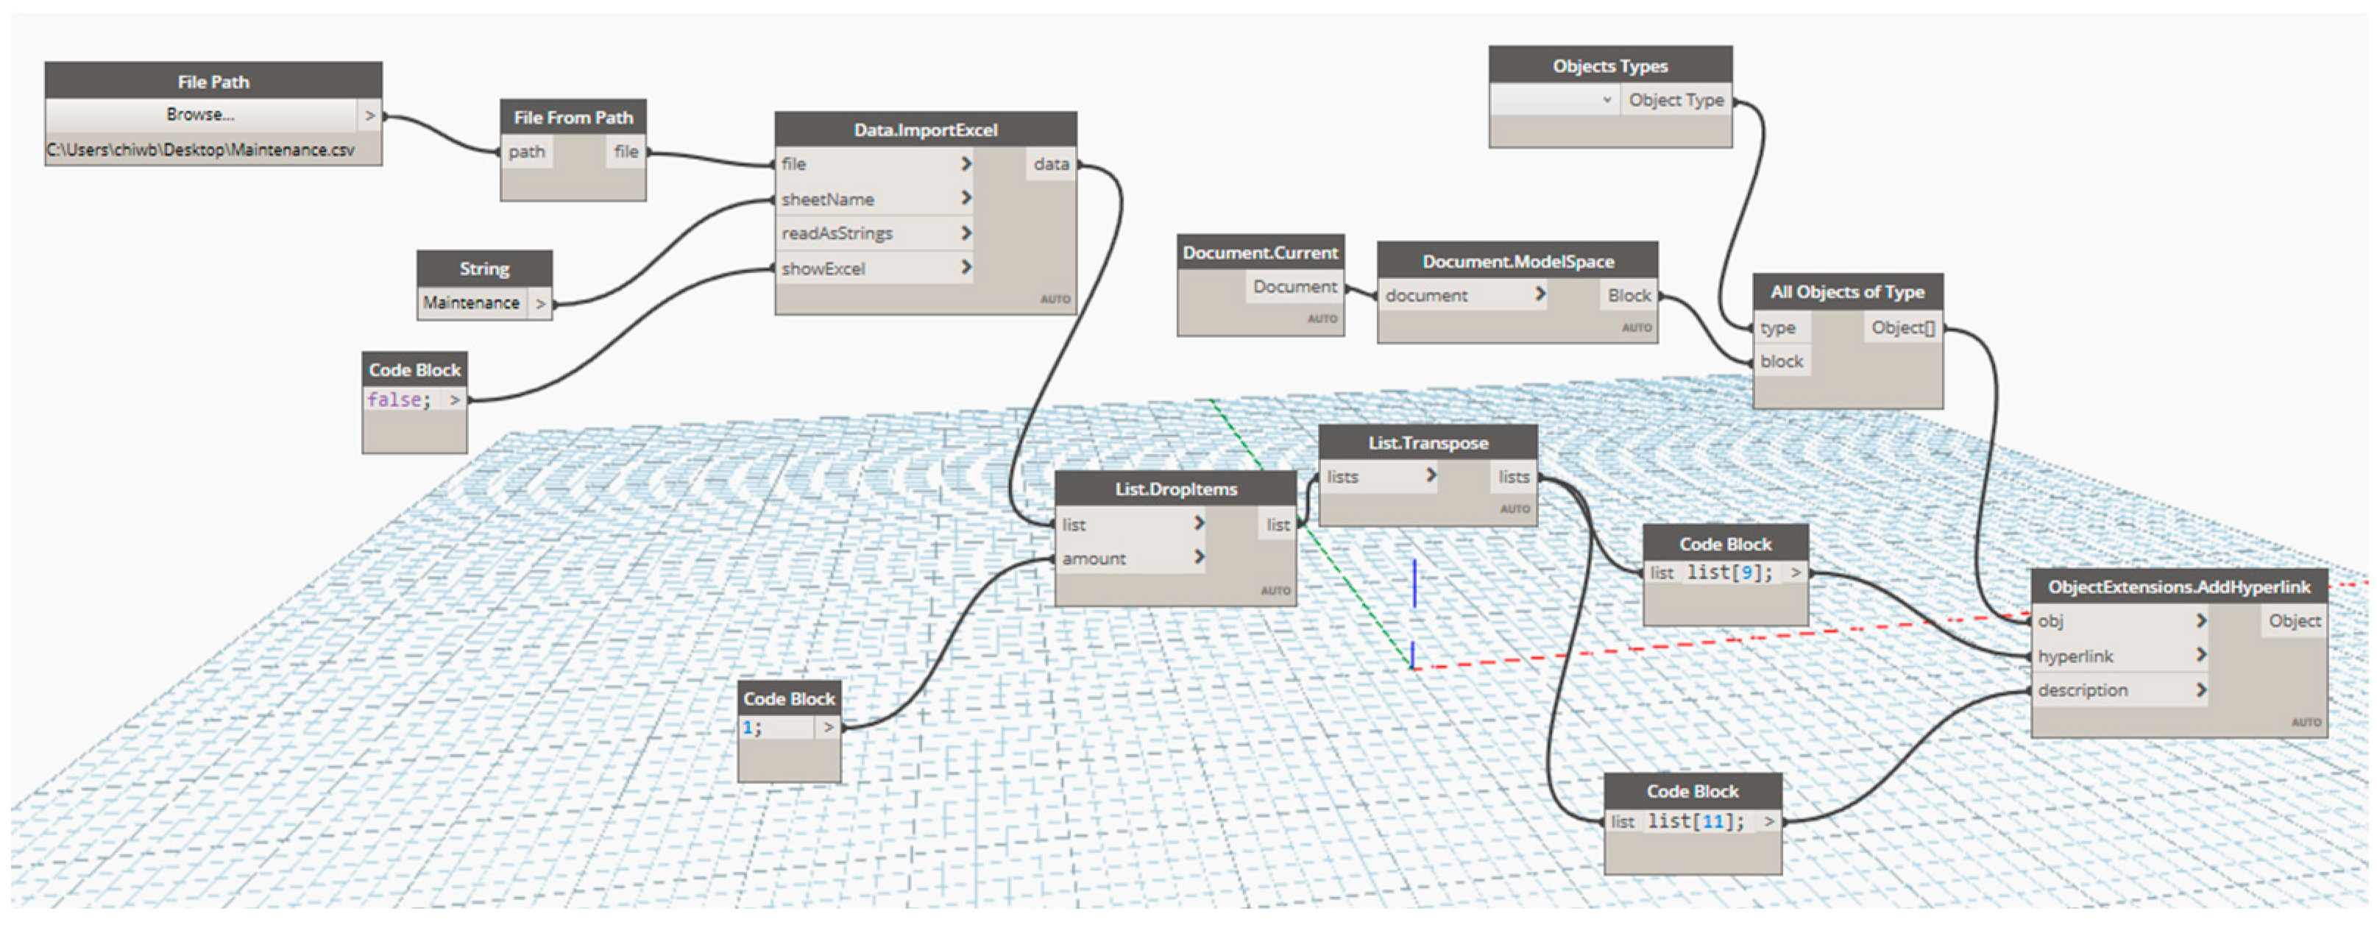Click AUTO lacing label on List.Transpose node
The width and height of the screenshot is (2377, 925).
(x=1515, y=508)
